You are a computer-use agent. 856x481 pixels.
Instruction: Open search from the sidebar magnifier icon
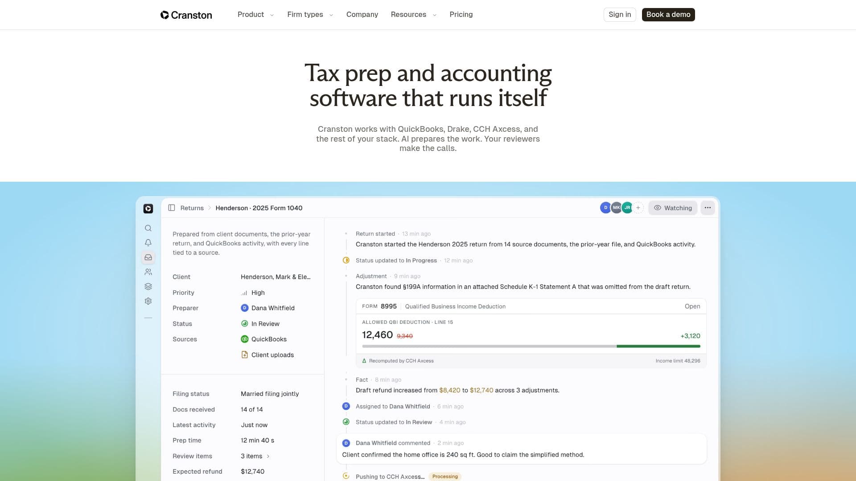tap(148, 228)
